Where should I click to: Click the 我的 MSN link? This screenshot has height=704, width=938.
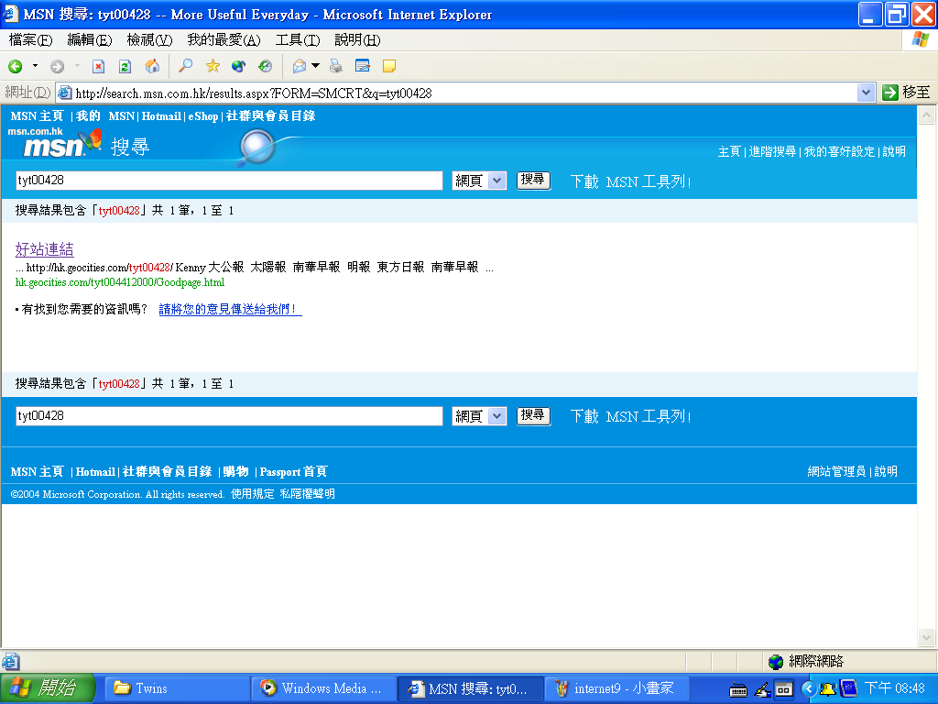[x=105, y=116]
